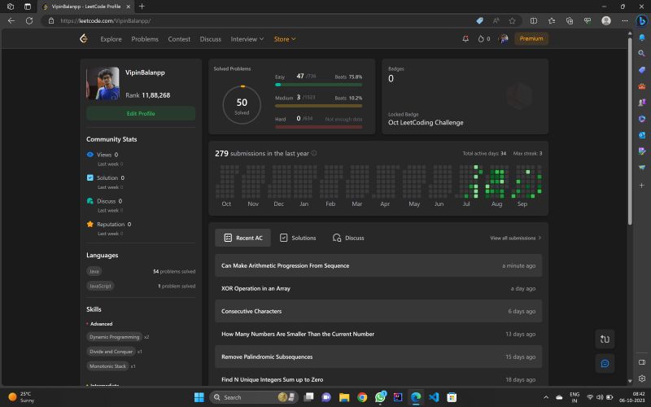The width and height of the screenshot is (651, 407).
Task: Select the JavaScript language tag
Action: [100, 286]
